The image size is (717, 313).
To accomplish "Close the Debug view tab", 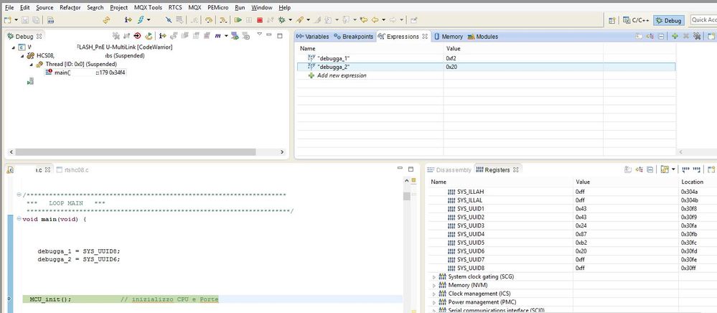I will [x=39, y=36].
